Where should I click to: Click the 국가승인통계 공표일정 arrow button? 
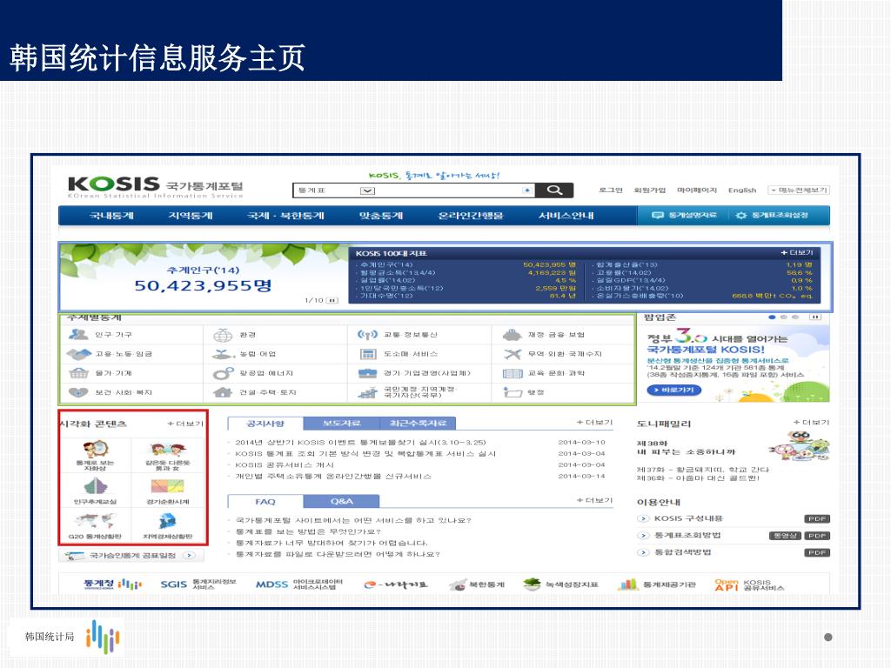(x=190, y=556)
